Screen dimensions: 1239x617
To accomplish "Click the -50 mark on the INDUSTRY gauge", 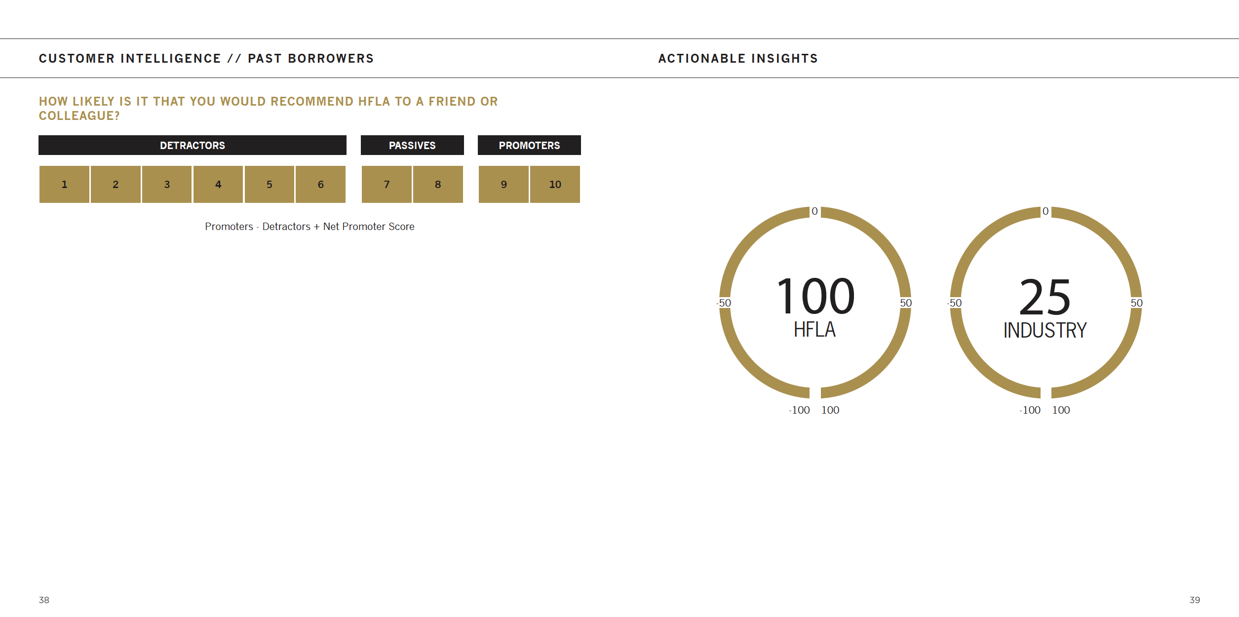I will click(955, 303).
